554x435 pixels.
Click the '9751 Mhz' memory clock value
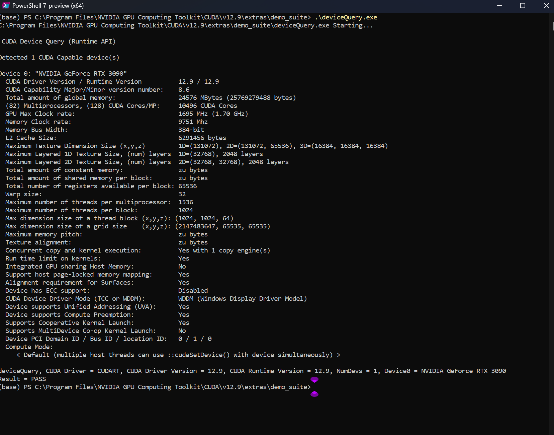coord(193,122)
